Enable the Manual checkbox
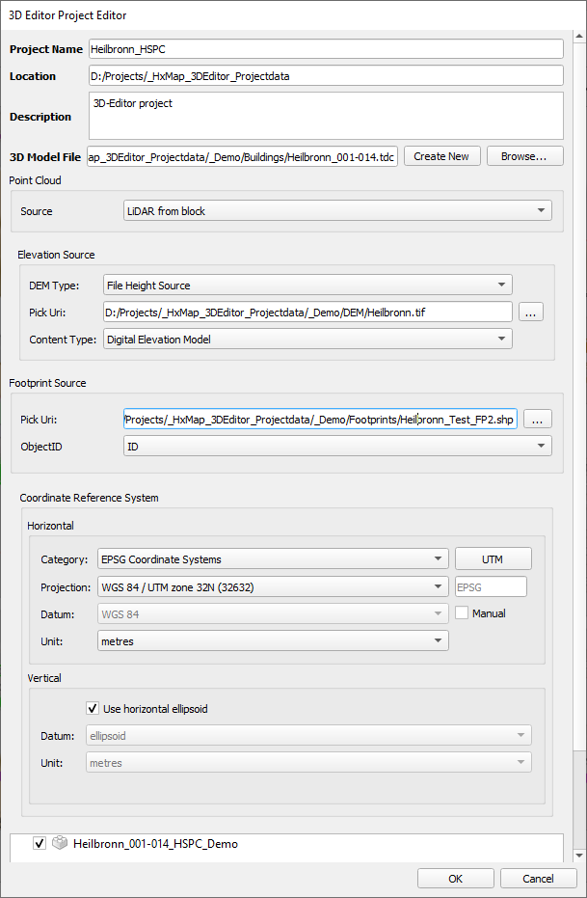 [x=462, y=613]
